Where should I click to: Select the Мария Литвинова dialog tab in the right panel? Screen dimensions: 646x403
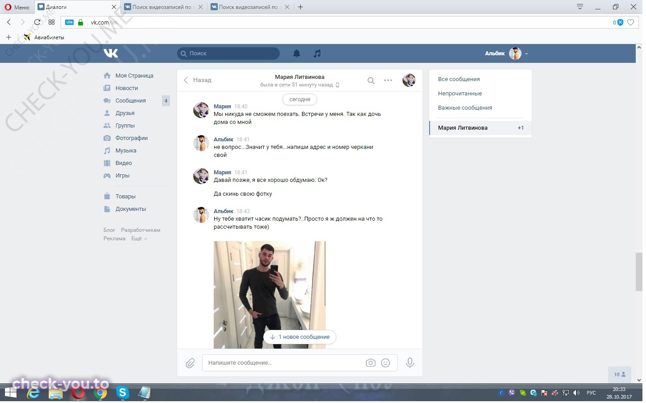pos(480,128)
